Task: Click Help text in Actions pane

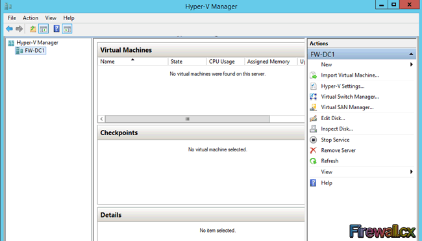Action: pos(327,183)
